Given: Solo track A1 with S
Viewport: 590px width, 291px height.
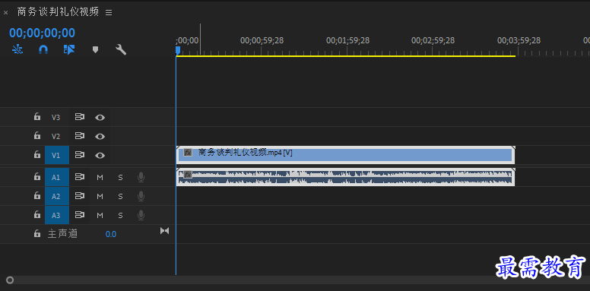Looking at the screenshot, I should pyautogui.click(x=120, y=178).
